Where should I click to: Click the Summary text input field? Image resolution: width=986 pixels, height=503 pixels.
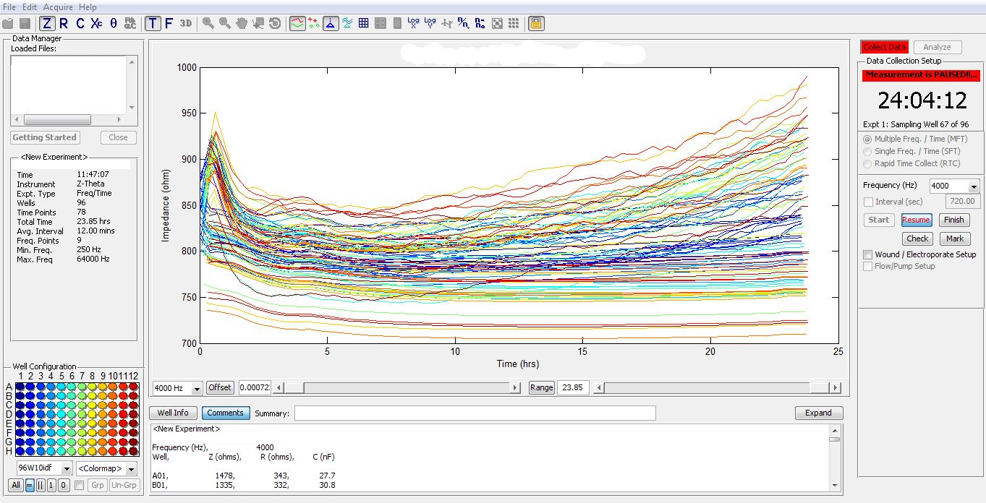[475, 413]
